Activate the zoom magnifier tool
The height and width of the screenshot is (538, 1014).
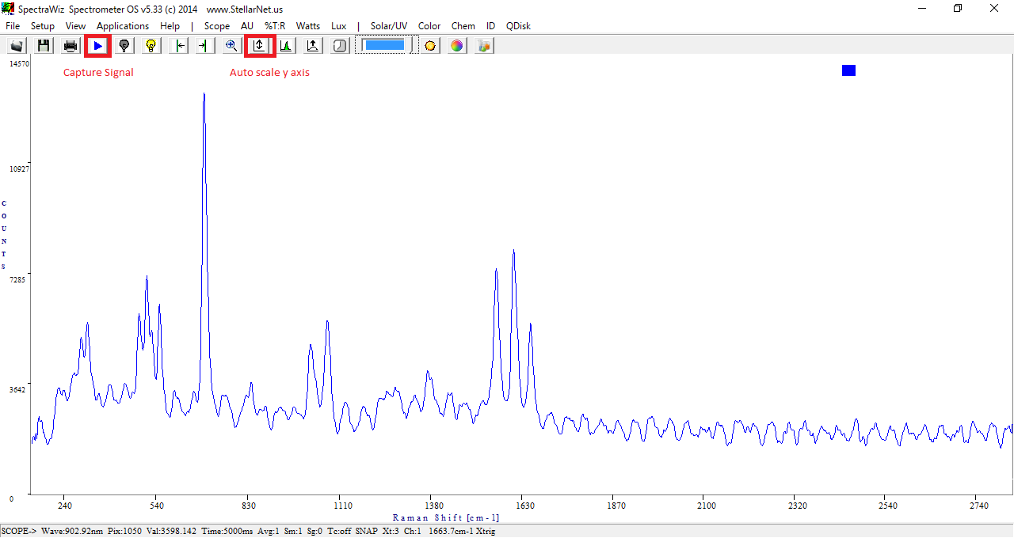pyautogui.click(x=231, y=46)
